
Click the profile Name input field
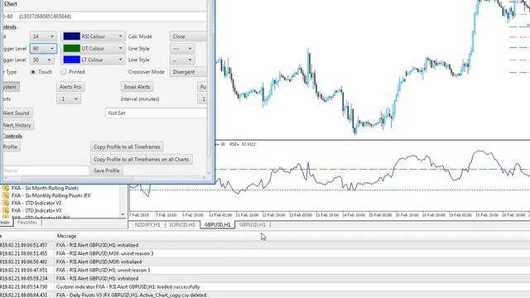point(46,171)
